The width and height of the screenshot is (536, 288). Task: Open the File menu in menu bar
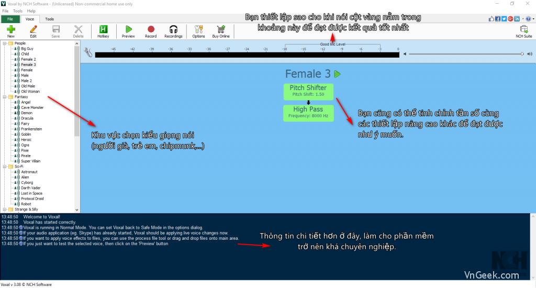click(5, 11)
